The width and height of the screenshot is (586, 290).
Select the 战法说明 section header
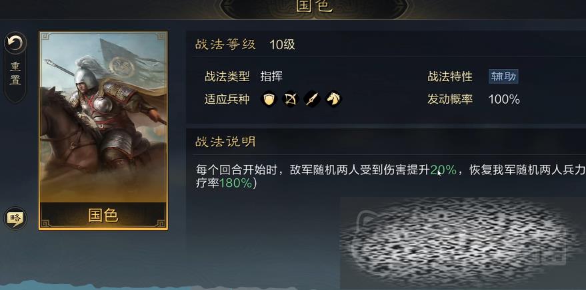point(225,142)
